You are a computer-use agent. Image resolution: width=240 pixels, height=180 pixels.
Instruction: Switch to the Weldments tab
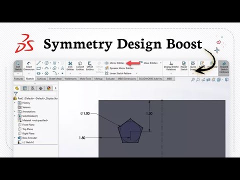[70, 78]
